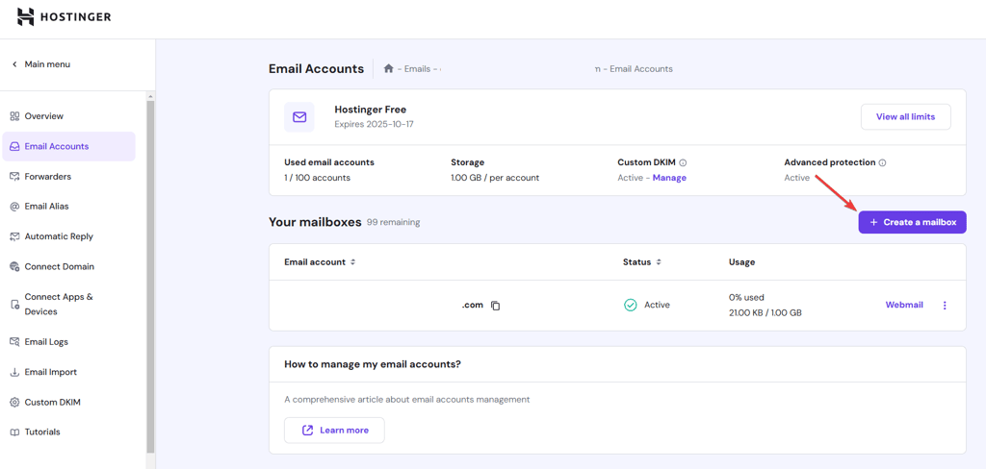Sort by Email account column arrows
This screenshot has height=469, width=986.
(352, 262)
